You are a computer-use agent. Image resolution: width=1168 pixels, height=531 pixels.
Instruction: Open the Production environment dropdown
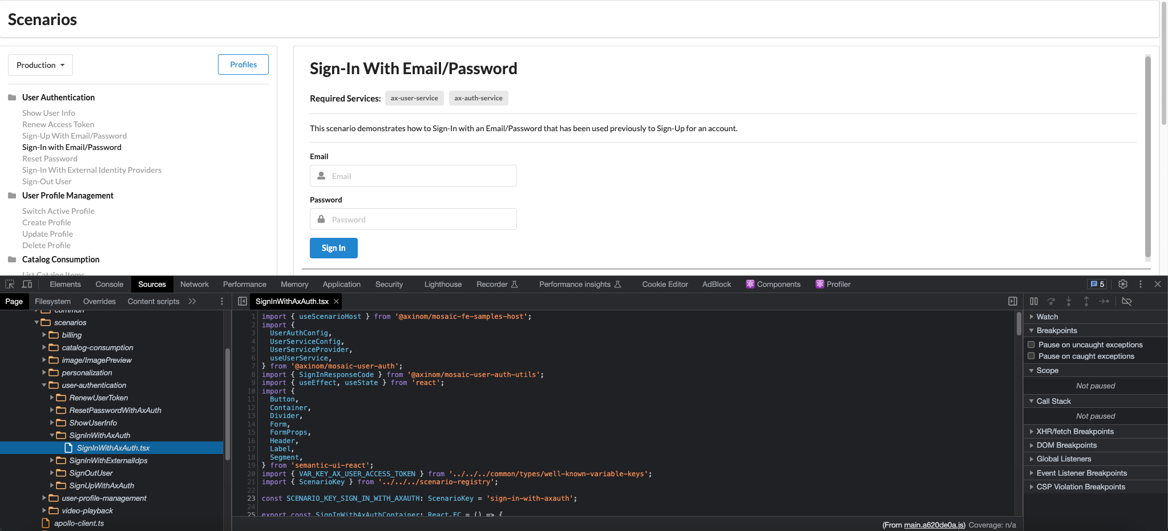click(x=40, y=64)
